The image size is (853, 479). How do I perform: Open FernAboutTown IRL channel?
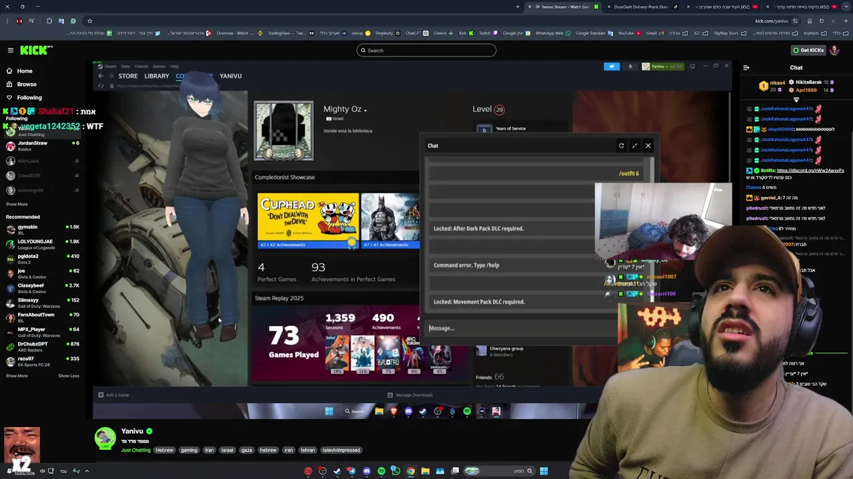(41, 317)
